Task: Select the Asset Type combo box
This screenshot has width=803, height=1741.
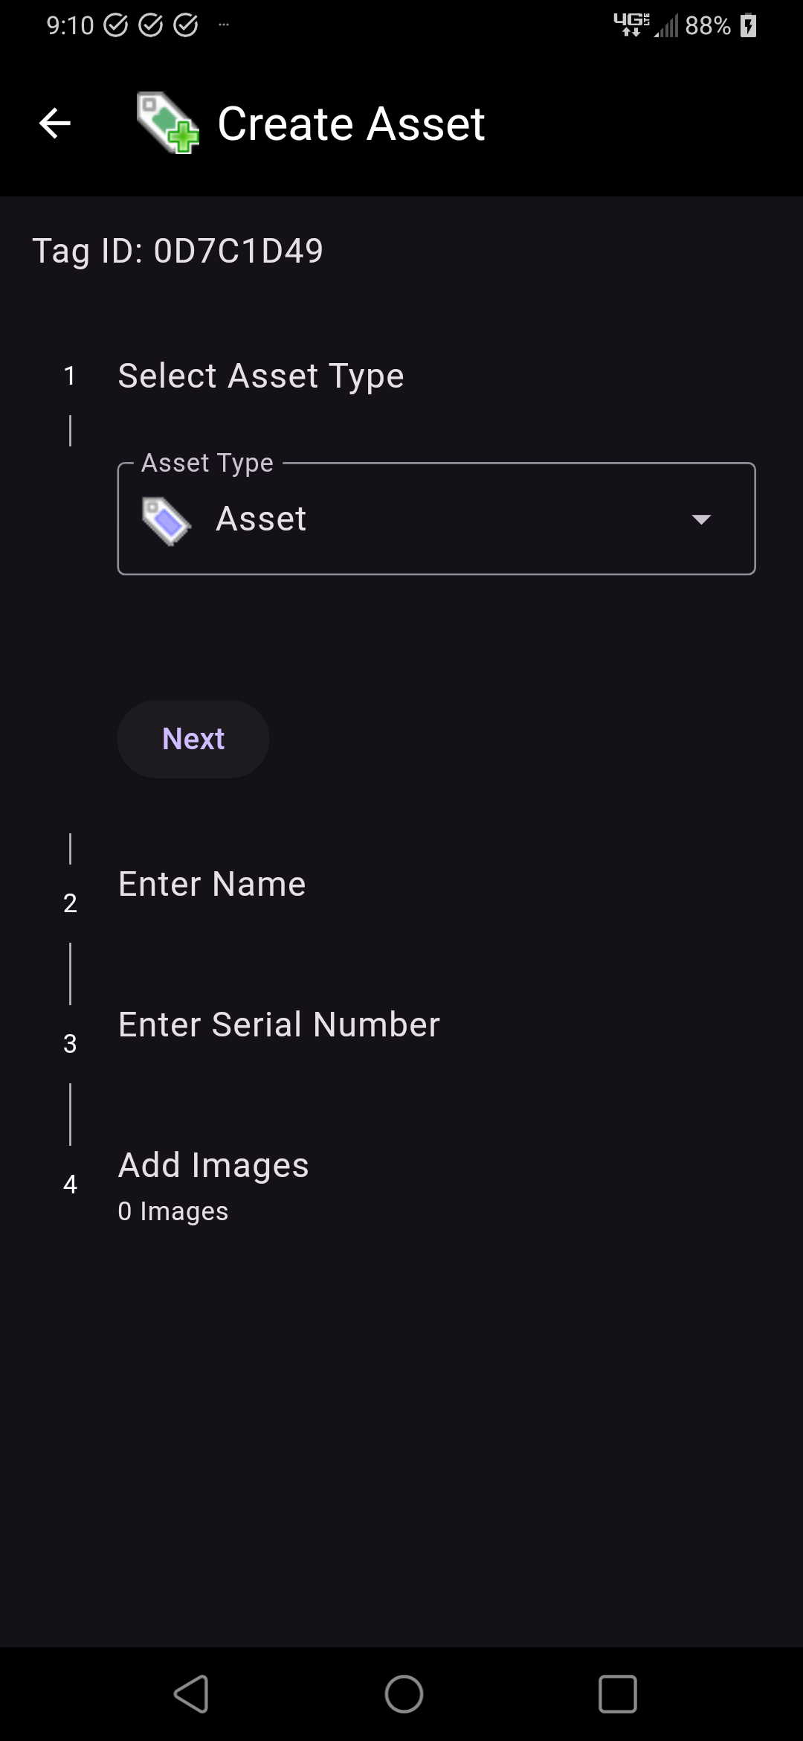Action: pyautogui.click(x=436, y=519)
